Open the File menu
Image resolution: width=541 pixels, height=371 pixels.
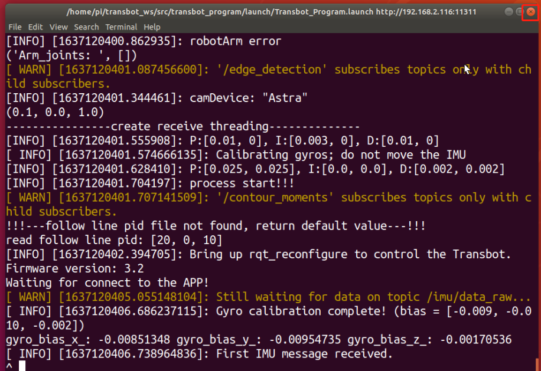point(15,27)
